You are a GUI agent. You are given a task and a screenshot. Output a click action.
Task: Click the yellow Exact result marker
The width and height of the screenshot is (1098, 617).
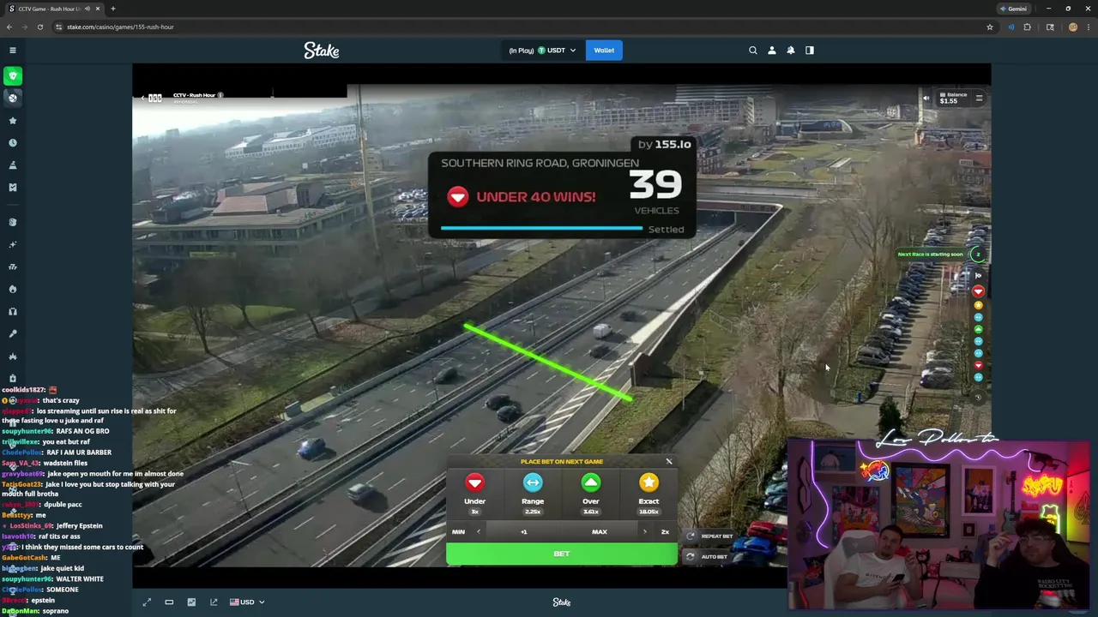click(x=978, y=305)
